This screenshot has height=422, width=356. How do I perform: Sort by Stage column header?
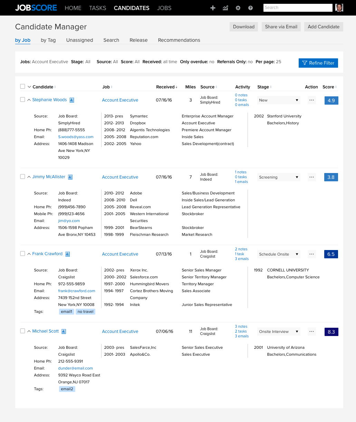click(x=264, y=87)
